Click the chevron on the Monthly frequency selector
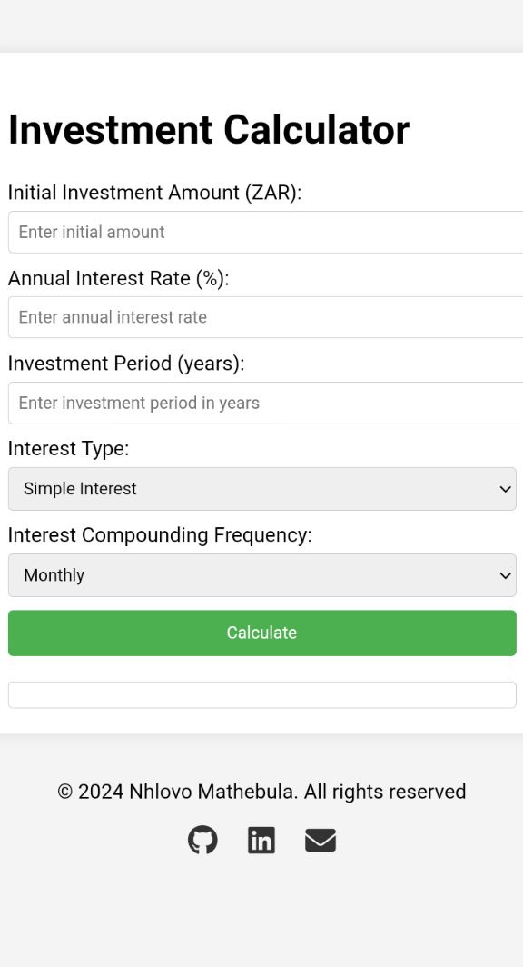523x967 pixels. [505, 574]
